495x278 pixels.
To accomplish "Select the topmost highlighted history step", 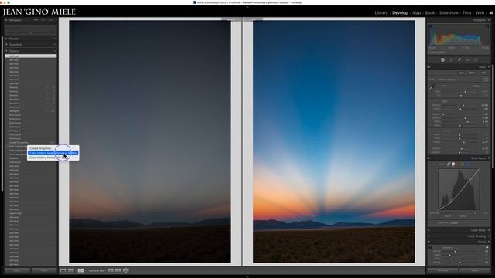I will click(31, 56).
